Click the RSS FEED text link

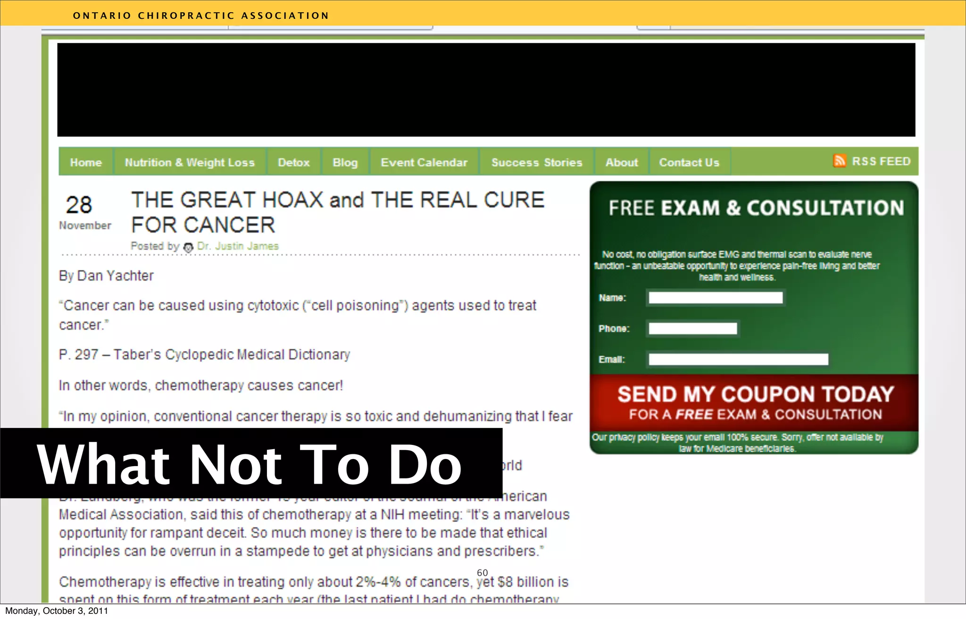(881, 161)
